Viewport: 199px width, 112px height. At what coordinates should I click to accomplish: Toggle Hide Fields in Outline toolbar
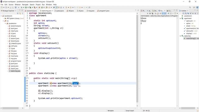click(188, 13)
